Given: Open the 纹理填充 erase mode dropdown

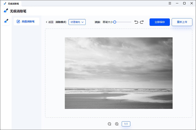Looking at the screenshot, I should click(77, 22).
